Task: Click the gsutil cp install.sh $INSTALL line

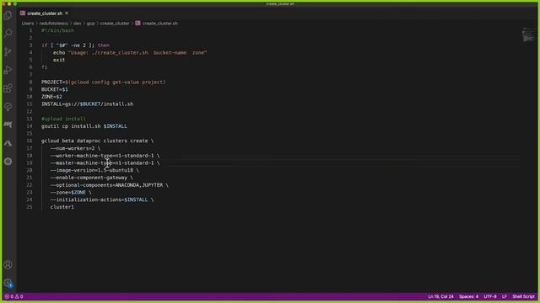Action: 84,126
